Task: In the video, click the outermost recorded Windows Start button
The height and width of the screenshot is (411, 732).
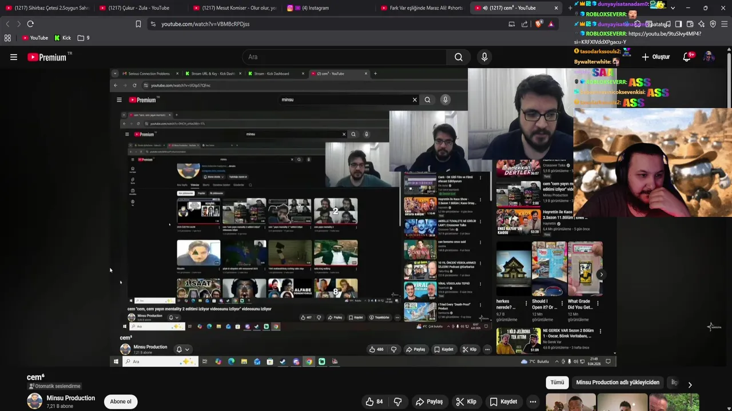Action: click(x=116, y=361)
